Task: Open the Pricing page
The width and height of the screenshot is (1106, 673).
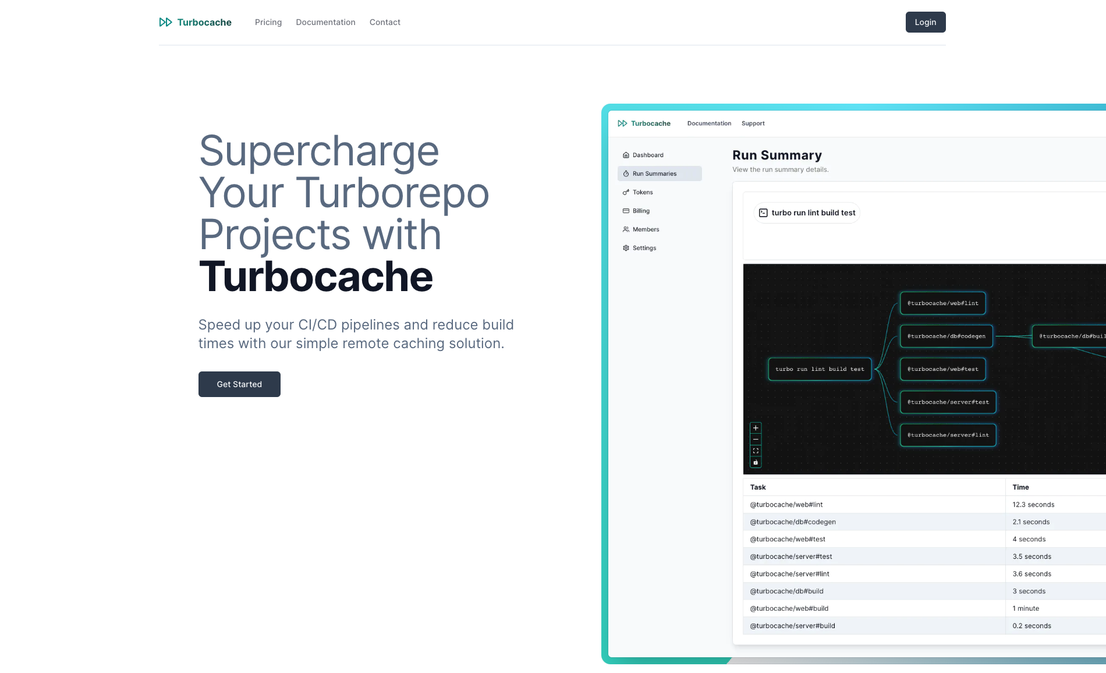Action: (268, 22)
